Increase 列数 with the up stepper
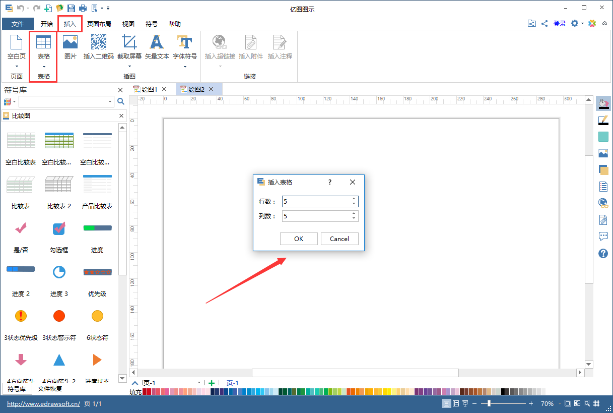This screenshot has width=613, height=413. (x=354, y=213)
